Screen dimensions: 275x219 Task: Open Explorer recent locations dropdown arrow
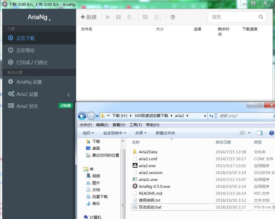tap(97, 116)
